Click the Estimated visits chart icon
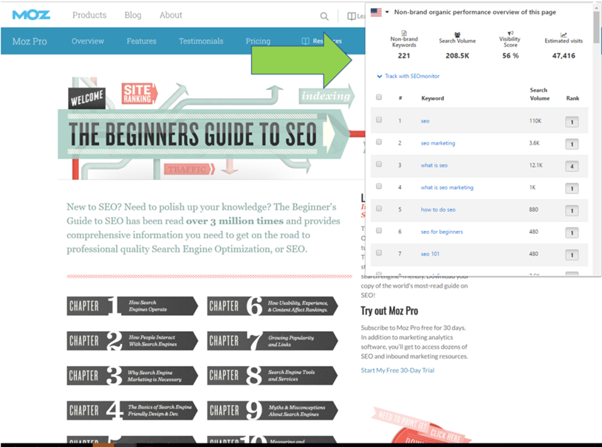Image resolution: width=602 pixels, height=447 pixels. click(x=564, y=35)
